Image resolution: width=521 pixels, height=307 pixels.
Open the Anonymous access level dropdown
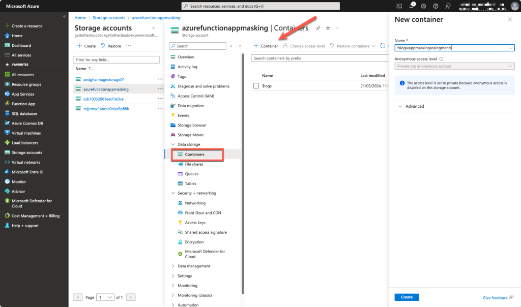pos(454,66)
